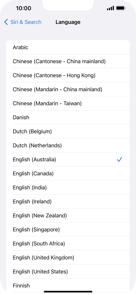Image resolution: width=136 pixels, height=295 pixels.
Task: Select Chinese (Cantonese - China mainland)
Action: tap(68, 61)
